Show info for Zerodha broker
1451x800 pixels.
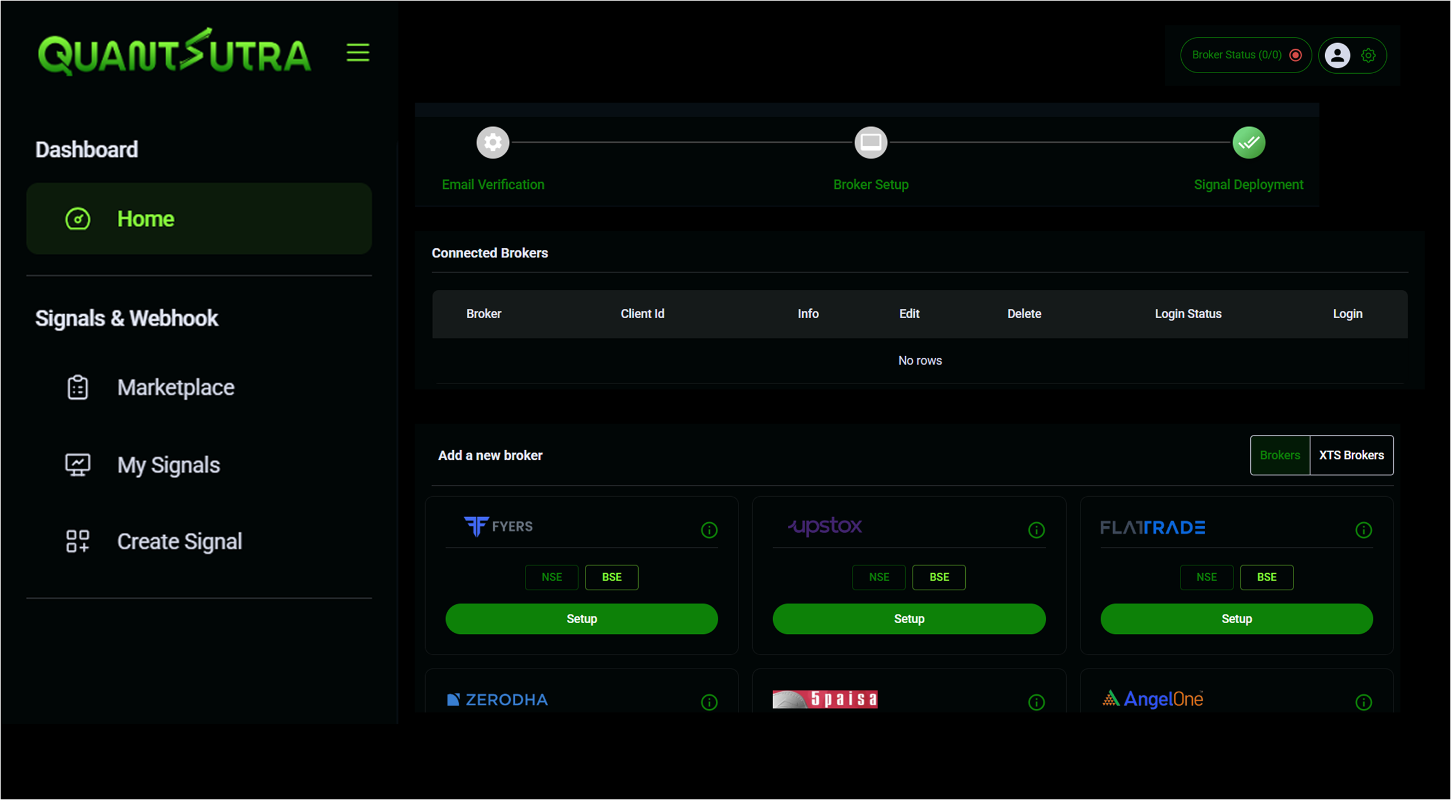pos(709,702)
